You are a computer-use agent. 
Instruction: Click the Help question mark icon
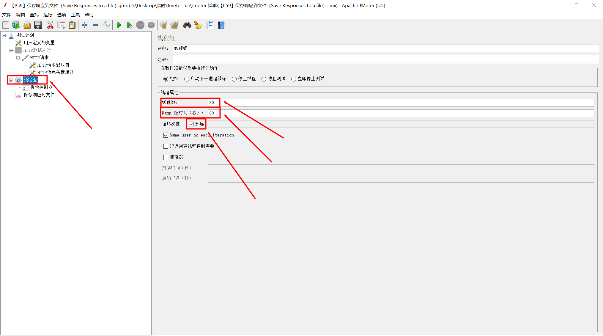click(x=221, y=25)
